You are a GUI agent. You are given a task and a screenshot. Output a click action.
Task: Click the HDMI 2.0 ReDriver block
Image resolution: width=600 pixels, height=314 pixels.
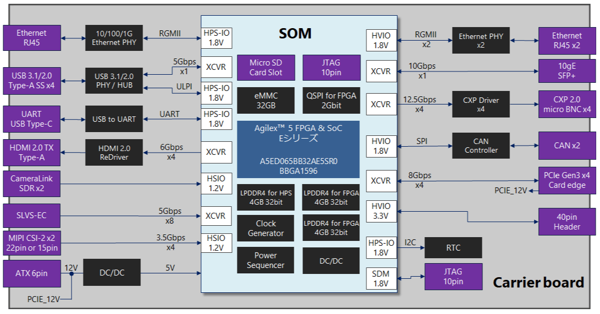pos(114,153)
